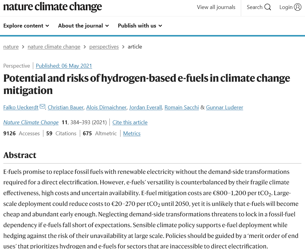Navigate to the perspectives breadcrumb
This screenshot has width=305, height=249.
(x=104, y=47)
